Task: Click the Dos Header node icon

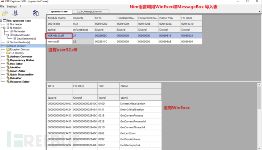Action: pyautogui.click(x=8, y=24)
